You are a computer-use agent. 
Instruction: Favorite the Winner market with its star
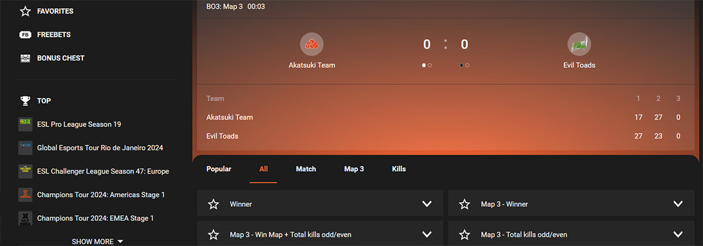pos(214,204)
